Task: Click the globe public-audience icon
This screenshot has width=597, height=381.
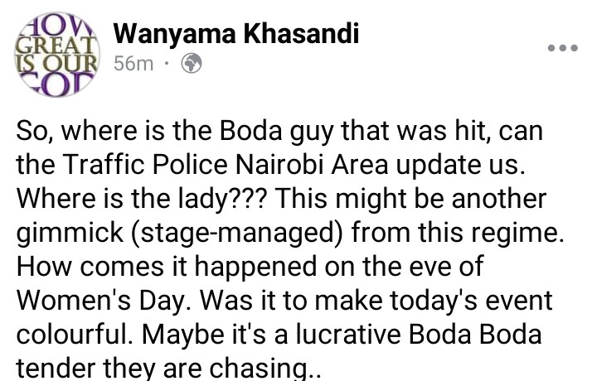Action: pos(192,64)
